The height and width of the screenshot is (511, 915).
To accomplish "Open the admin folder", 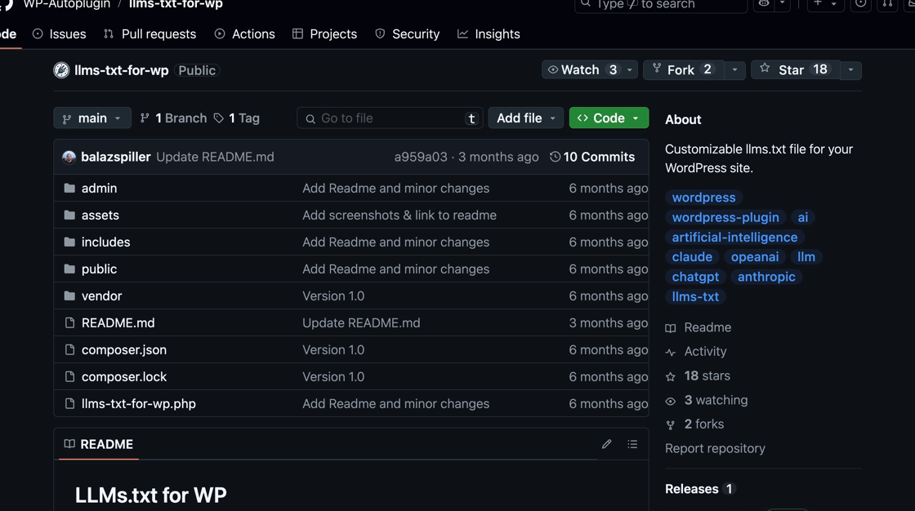I will 99,189.
